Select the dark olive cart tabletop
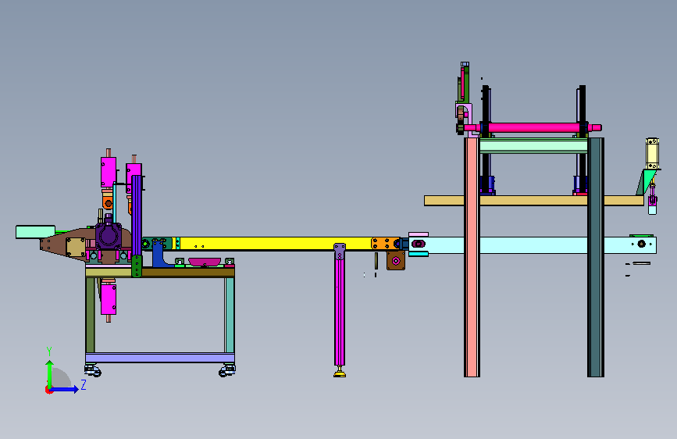This screenshot has height=439, width=677. pyautogui.click(x=188, y=273)
